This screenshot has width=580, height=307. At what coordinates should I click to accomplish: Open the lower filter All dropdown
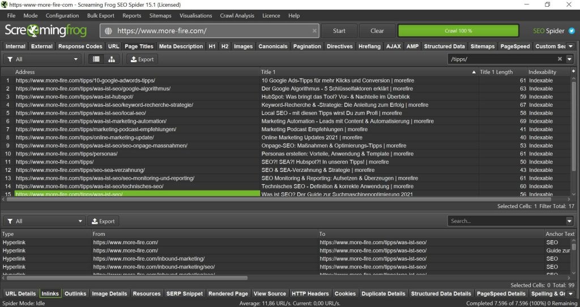(x=45, y=221)
